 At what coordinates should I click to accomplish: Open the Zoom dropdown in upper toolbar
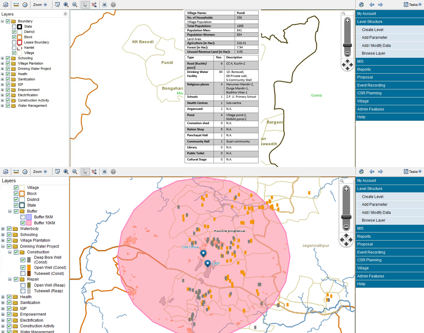click(x=40, y=5)
